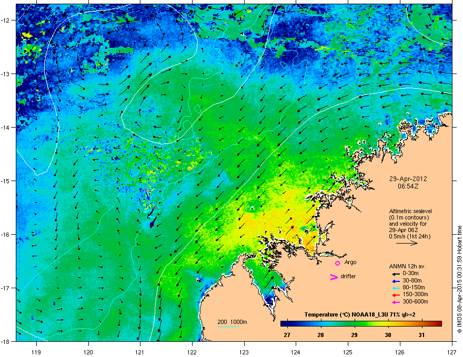Click the '(0.1m contours)' legend line
463x357 pixels.
[409, 218]
